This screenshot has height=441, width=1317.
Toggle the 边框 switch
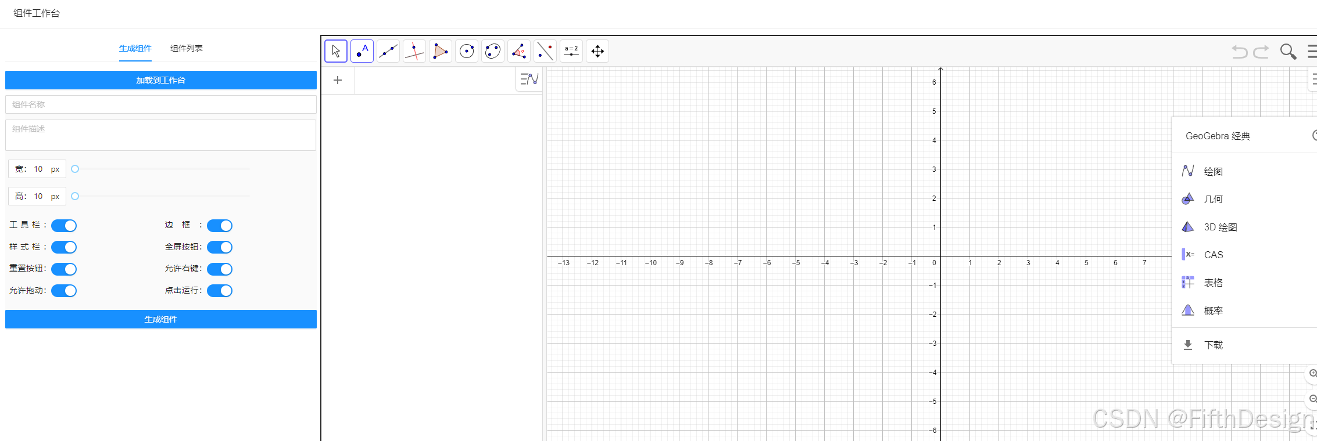[x=220, y=225]
